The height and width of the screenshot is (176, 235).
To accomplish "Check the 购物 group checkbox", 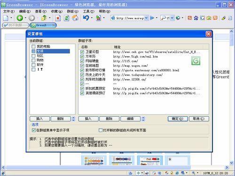I will tap(33, 60).
